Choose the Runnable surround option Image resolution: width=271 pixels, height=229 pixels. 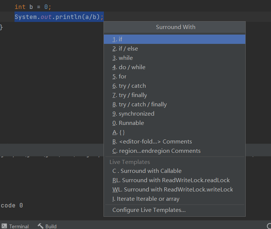click(131, 123)
